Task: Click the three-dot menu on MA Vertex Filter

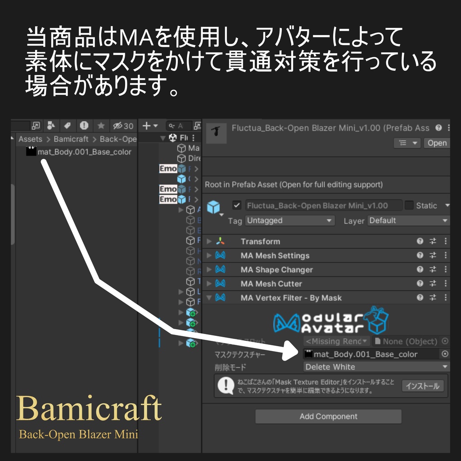Action: [445, 298]
